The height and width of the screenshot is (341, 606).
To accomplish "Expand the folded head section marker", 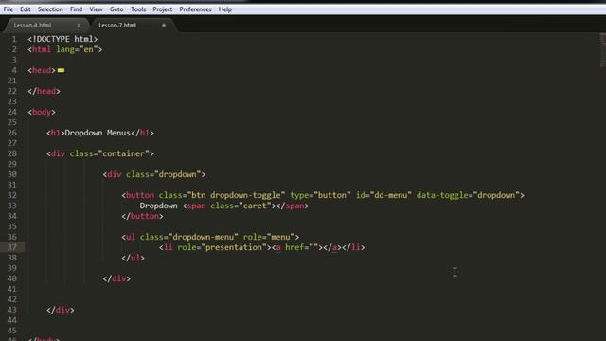I will (61, 70).
